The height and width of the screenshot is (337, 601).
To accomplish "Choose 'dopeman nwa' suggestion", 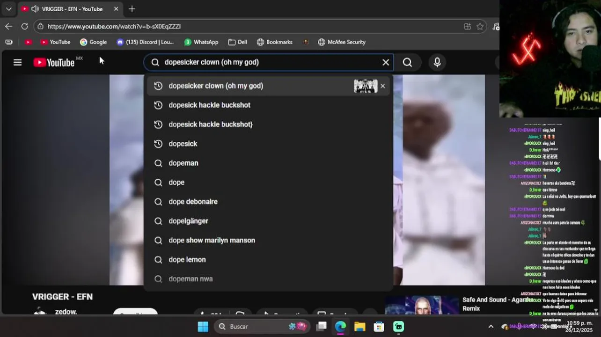I will tap(269, 279).
